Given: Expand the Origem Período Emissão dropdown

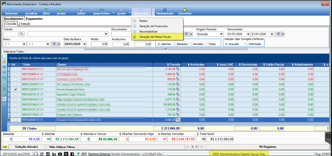Looking at the screenshot, I should tap(221, 34).
